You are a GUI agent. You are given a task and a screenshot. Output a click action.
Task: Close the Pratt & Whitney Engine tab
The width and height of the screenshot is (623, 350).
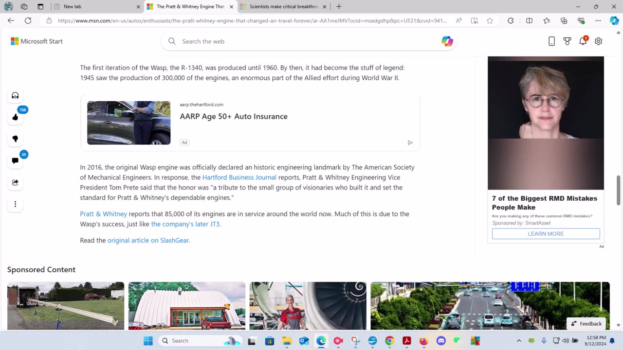(x=232, y=7)
